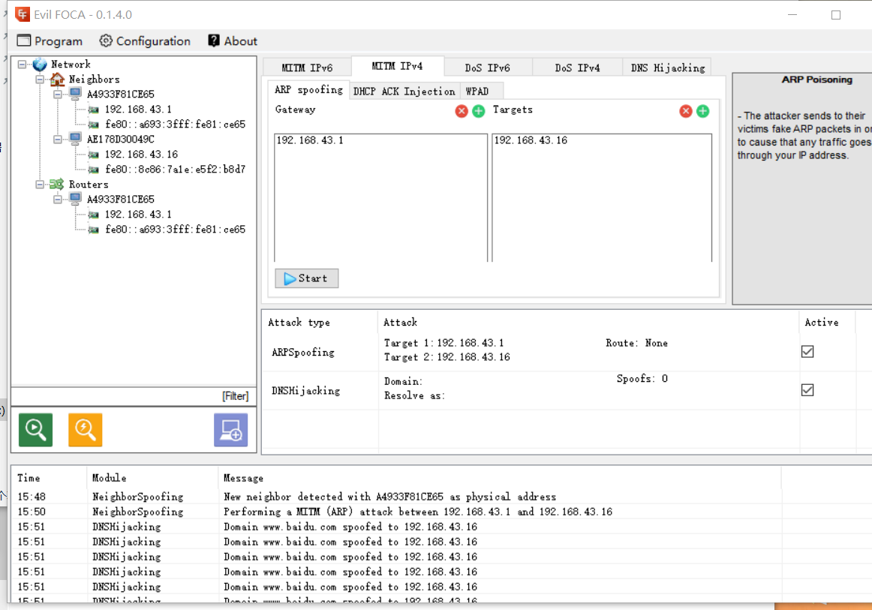Click the Time column header in the log
The height and width of the screenshot is (610, 872).
(x=50, y=478)
